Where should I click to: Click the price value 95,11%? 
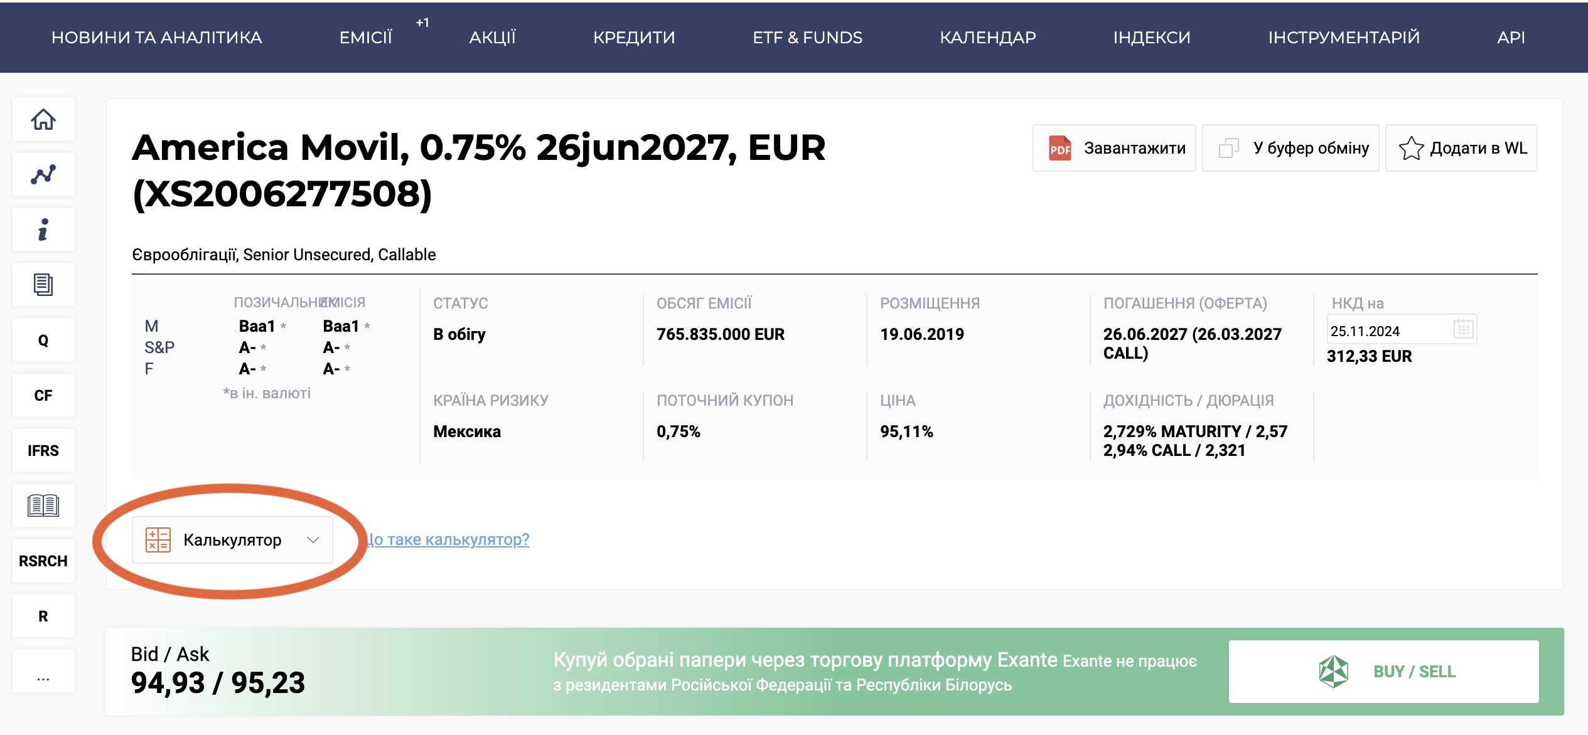pos(906,431)
